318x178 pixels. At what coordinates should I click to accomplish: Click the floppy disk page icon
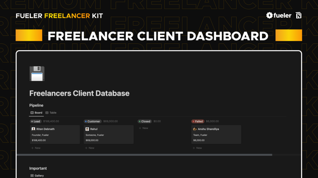(37, 74)
